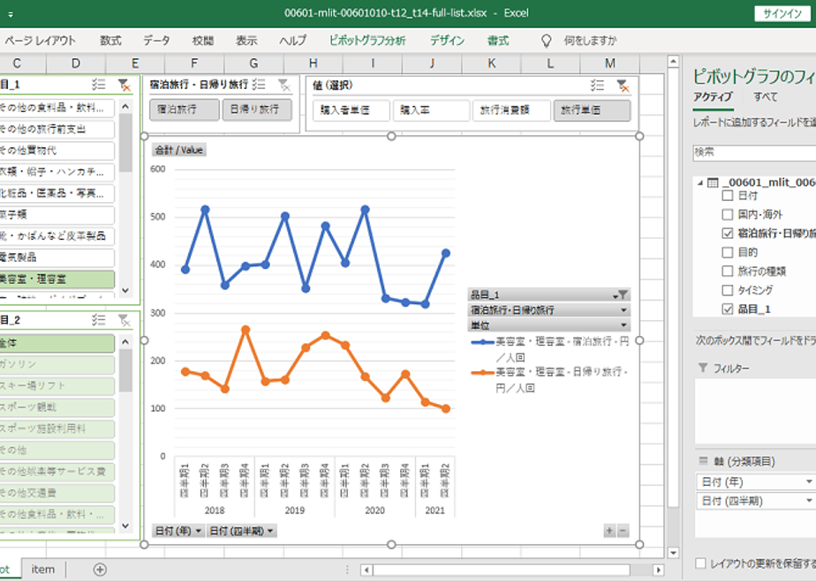Clear filter icon in 値(選択) slicer

[623, 86]
